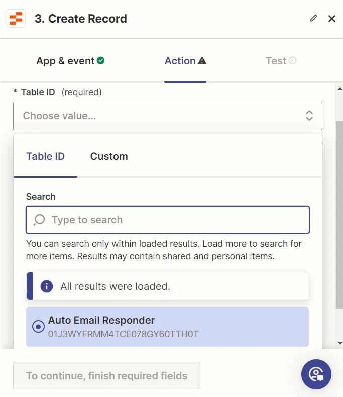This screenshot has width=343, height=397.
Task: Click the Zapier Tables app icon
Action: (17, 19)
